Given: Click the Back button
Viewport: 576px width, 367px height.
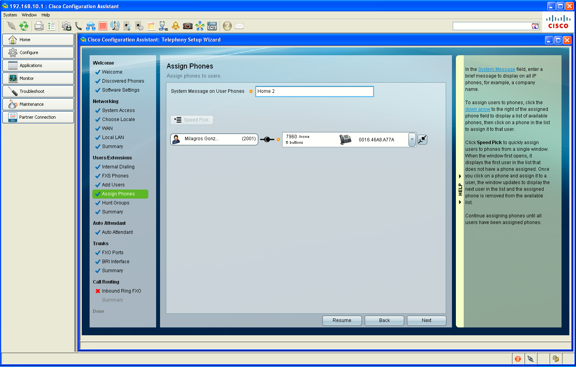Looking at the screenshot, I should coord(384,320).
